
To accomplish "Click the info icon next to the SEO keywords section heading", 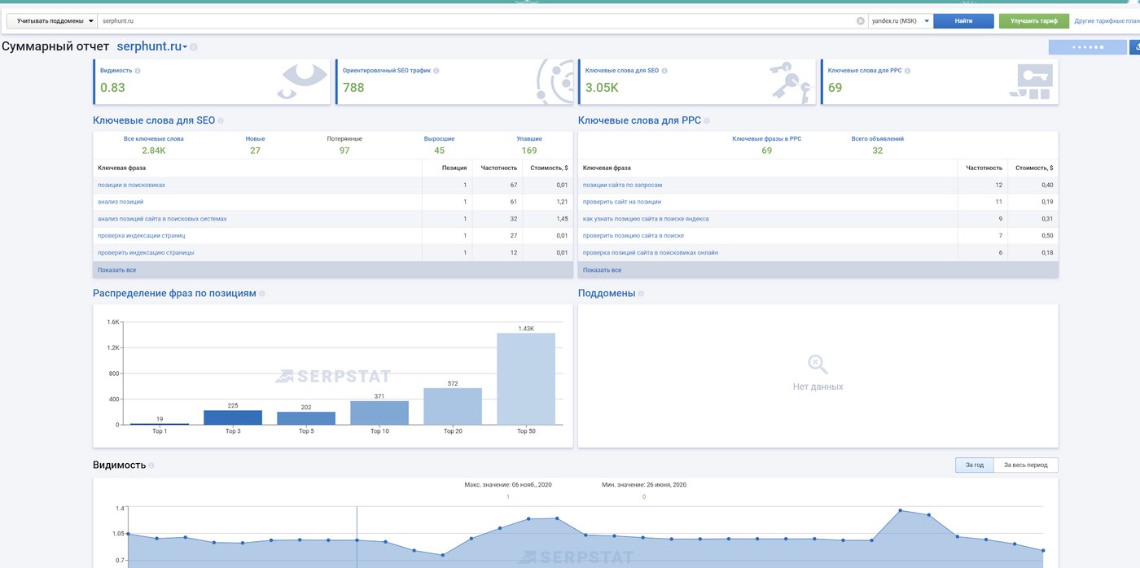I will click(221, 120).
